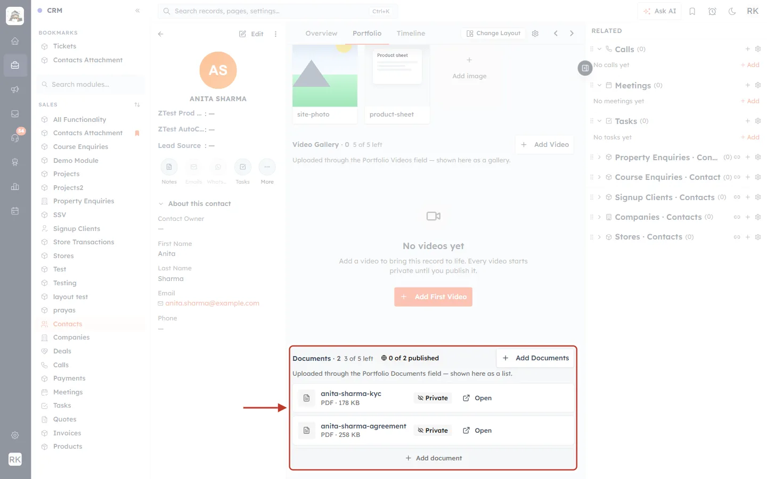Click the Add Documents button
This screenshot has height=479, width=767.
(535, 358)
